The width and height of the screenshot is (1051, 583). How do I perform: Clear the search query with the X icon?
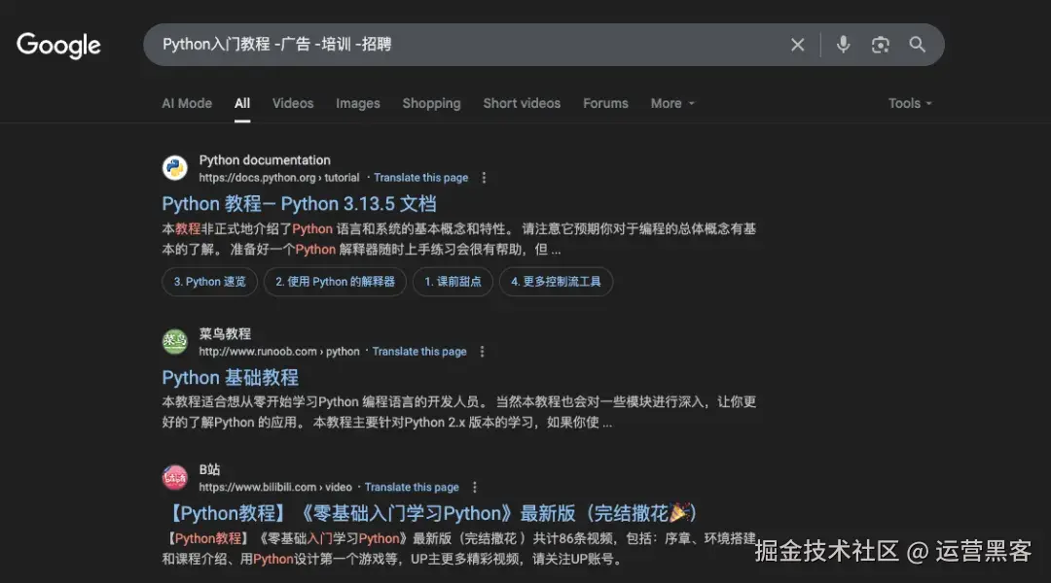tap(798, 44)
